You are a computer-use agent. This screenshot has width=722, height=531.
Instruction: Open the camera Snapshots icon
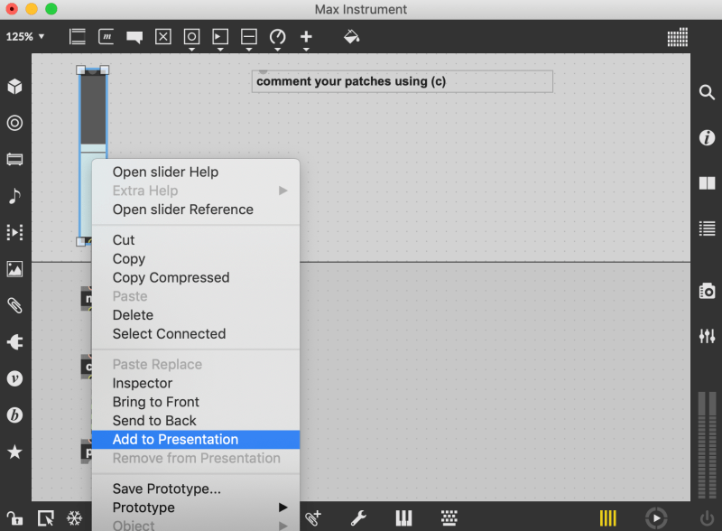[x=707, y=291]
